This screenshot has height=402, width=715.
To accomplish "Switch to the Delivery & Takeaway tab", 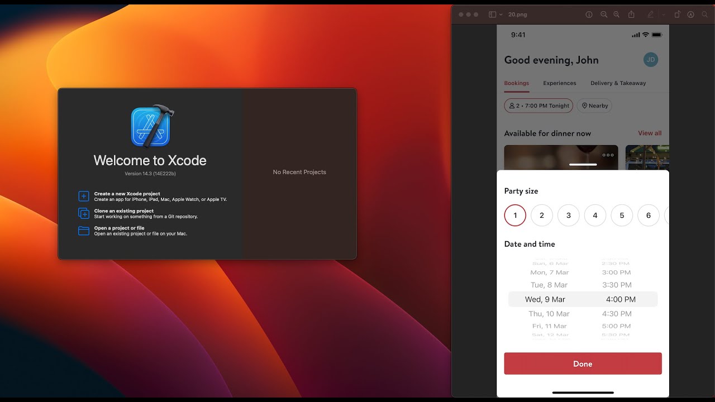I will (618, 83).
